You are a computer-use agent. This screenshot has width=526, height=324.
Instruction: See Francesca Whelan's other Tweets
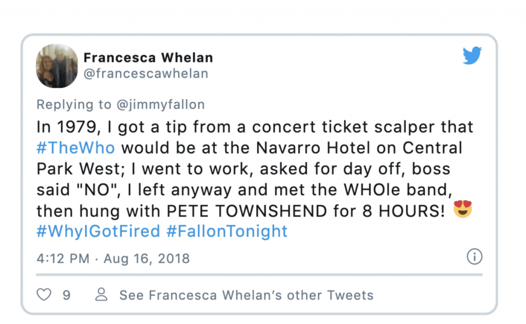247,295
